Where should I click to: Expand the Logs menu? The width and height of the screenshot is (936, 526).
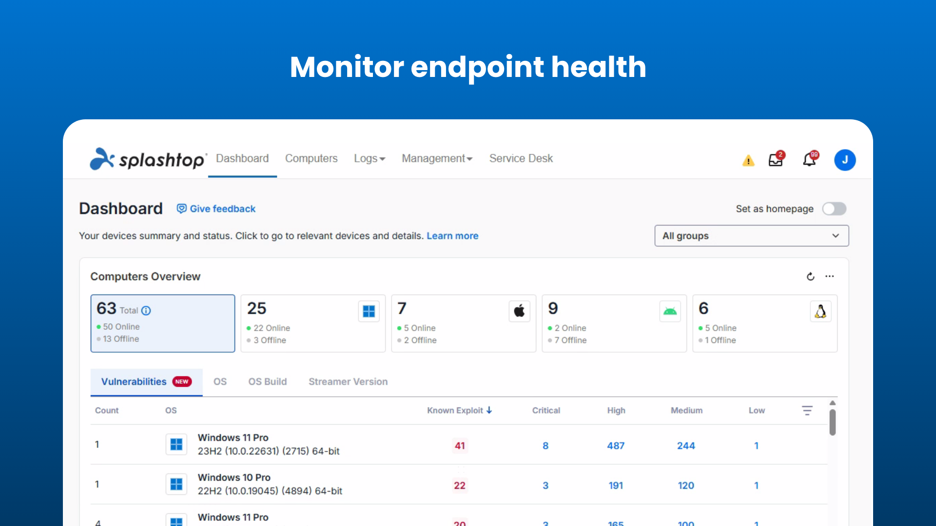[370, 158]
